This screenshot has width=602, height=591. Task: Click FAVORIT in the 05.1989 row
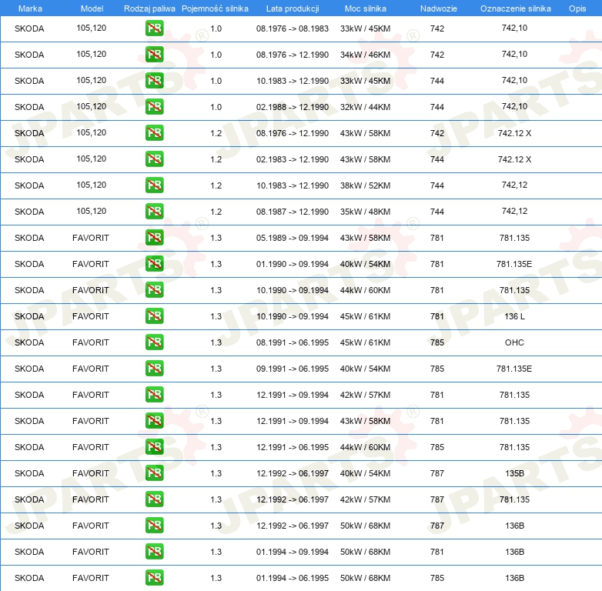click(x=91, y=238)
